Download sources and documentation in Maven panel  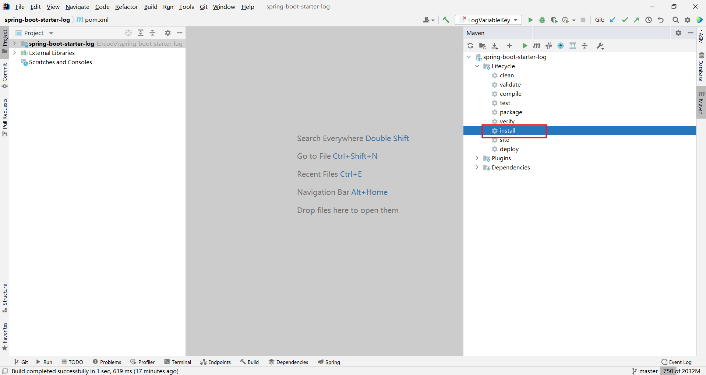495,46
